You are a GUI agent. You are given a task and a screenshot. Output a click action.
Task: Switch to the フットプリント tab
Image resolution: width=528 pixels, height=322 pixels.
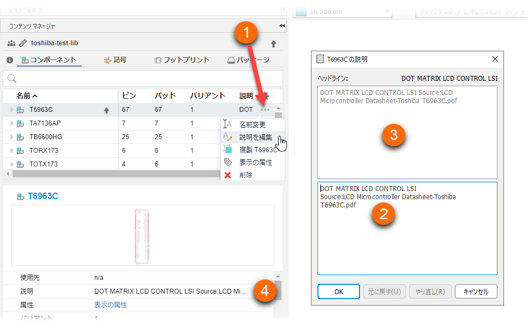[x=182, y=60]
